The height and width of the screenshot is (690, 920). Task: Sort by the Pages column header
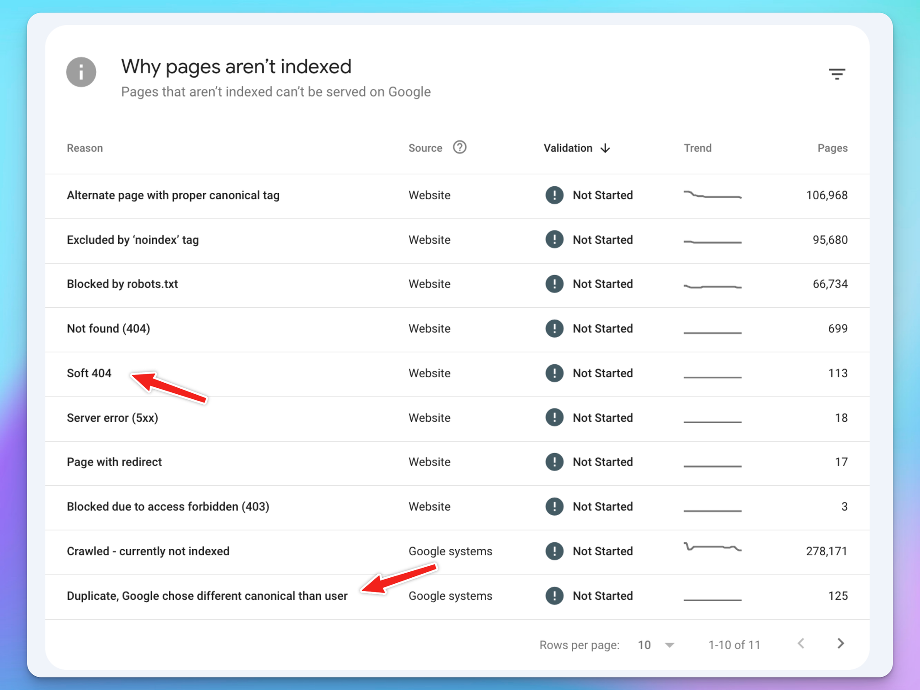832,148
